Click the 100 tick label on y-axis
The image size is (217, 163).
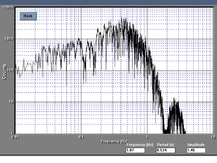[x=9, y=71]
